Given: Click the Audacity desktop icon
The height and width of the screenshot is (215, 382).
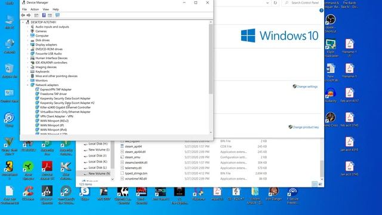Looking at the screenshot, I should (x=331, y=95).
